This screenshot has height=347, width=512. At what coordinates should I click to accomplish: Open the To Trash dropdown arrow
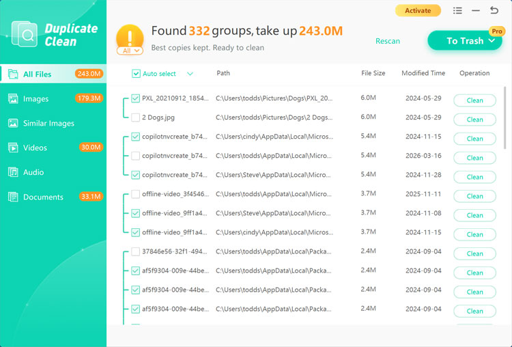[491, 41]
